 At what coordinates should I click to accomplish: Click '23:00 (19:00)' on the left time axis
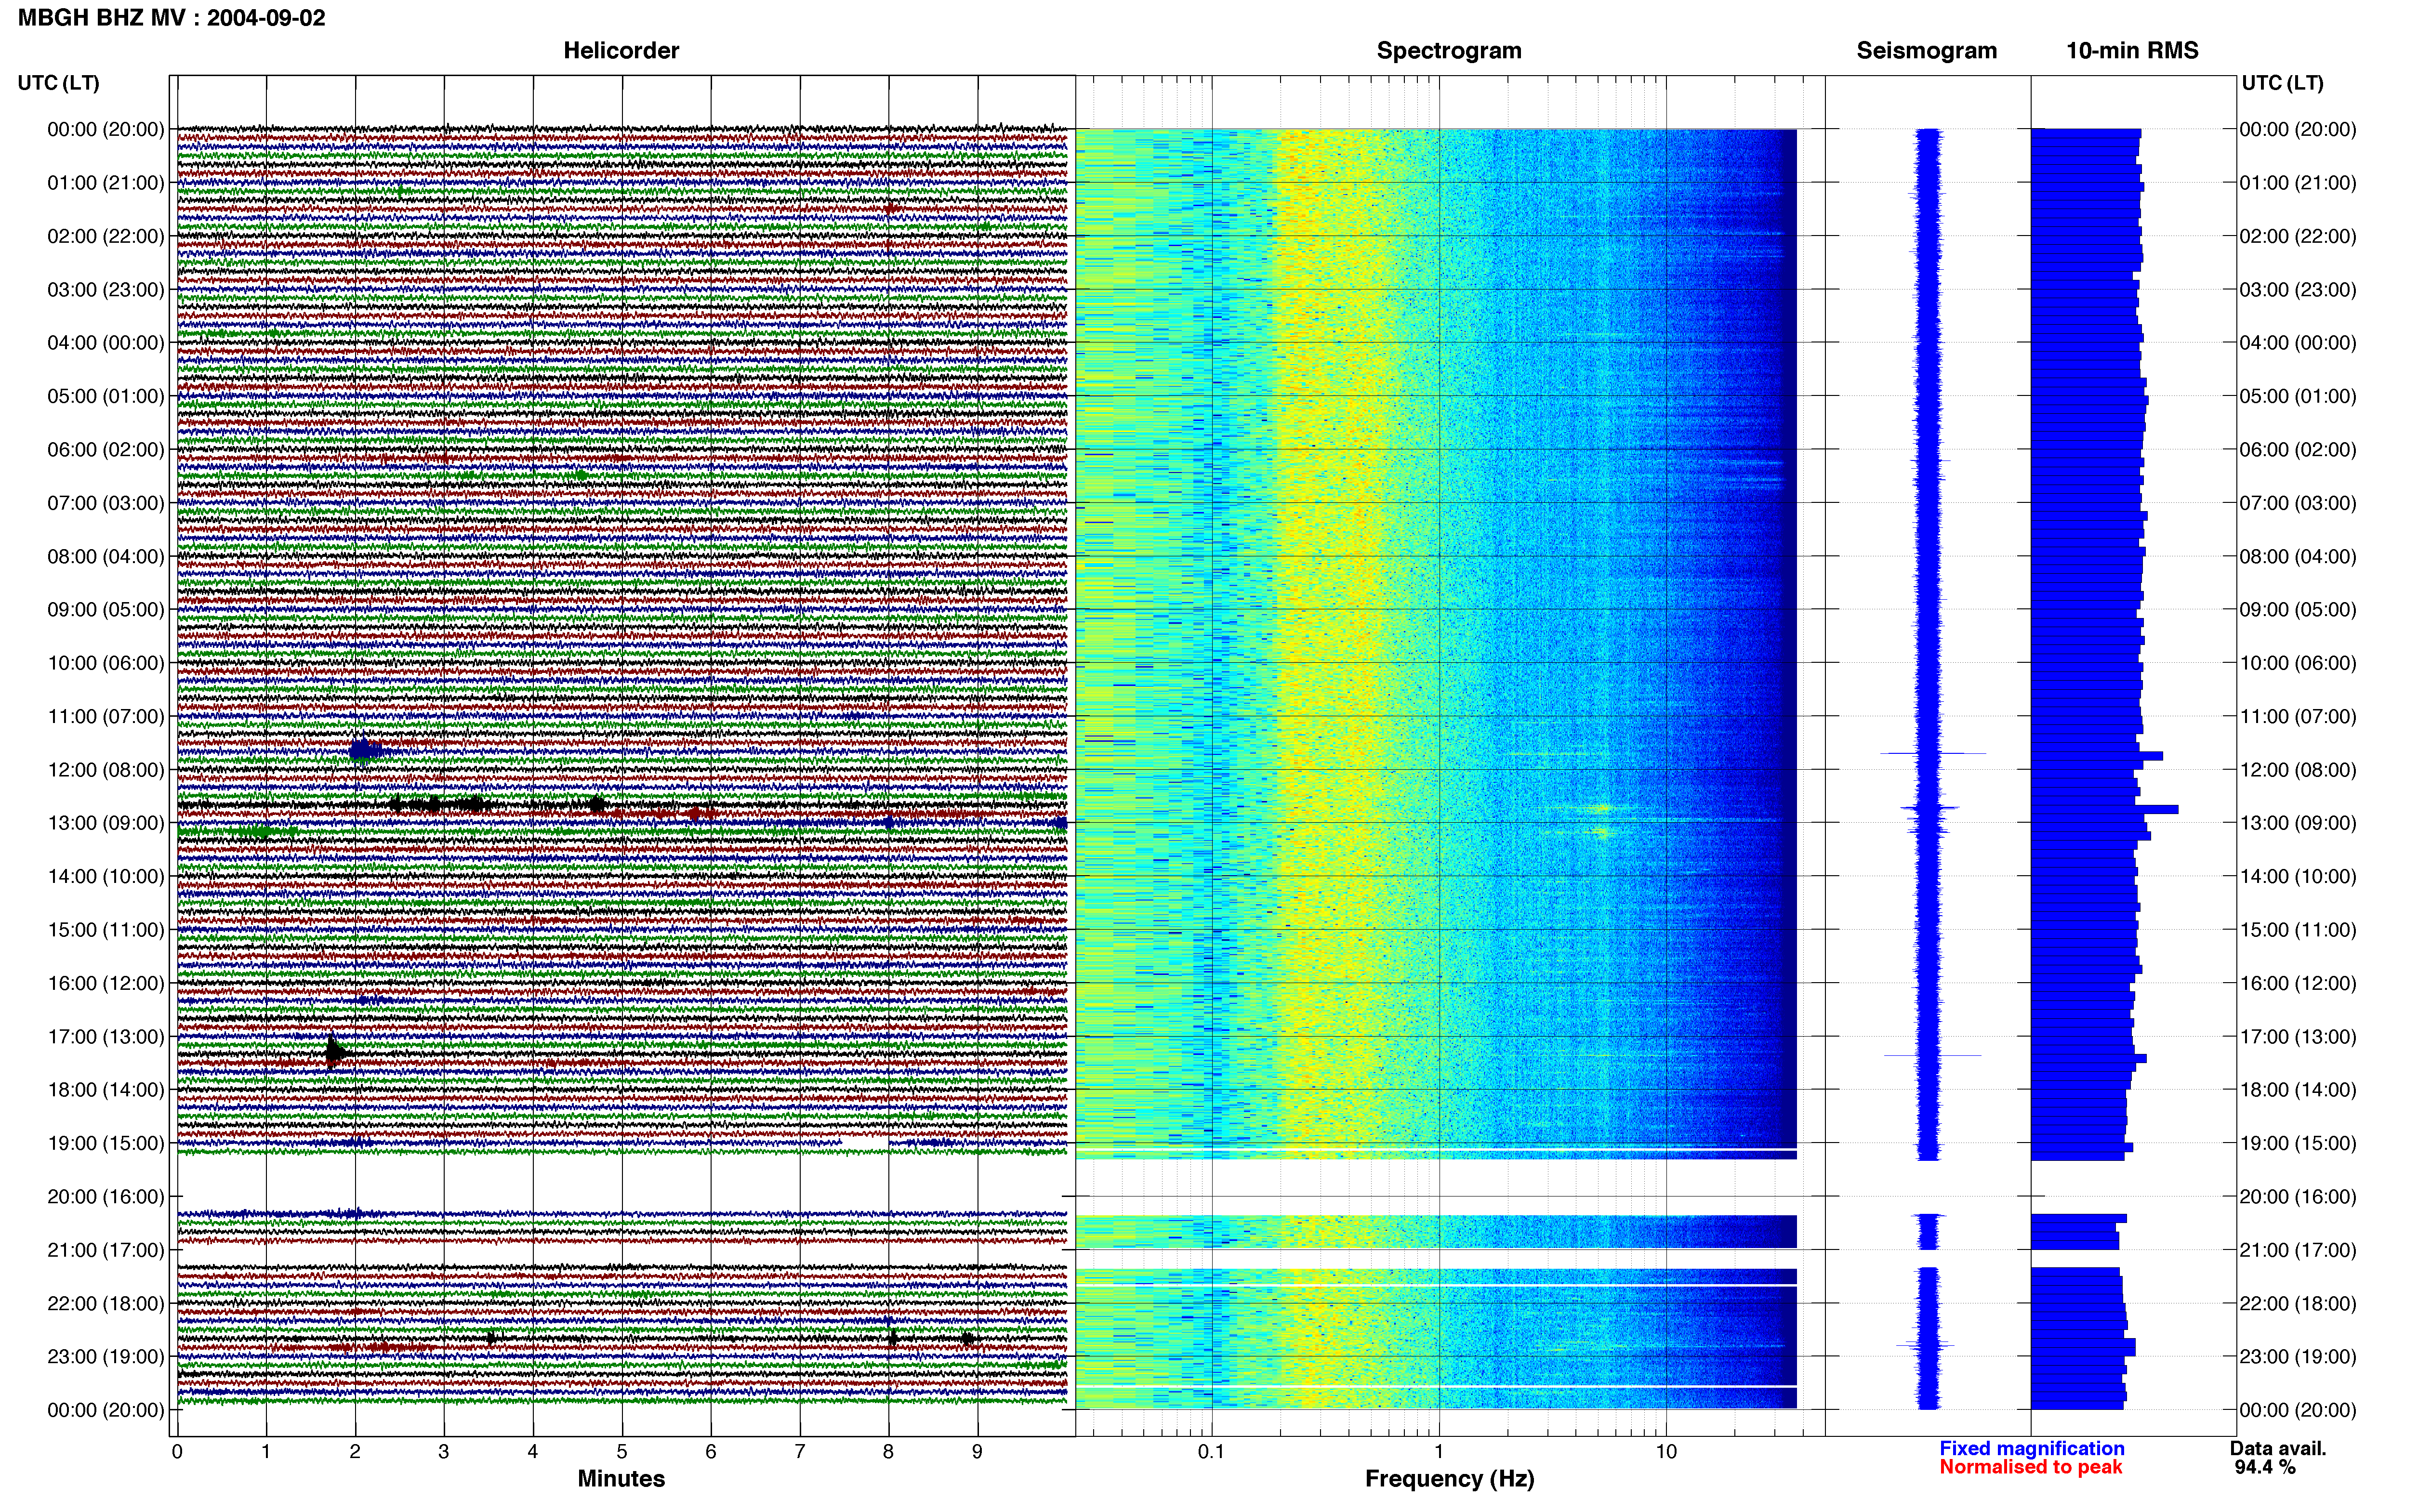pyautogui.click(x=106, y=1357)
